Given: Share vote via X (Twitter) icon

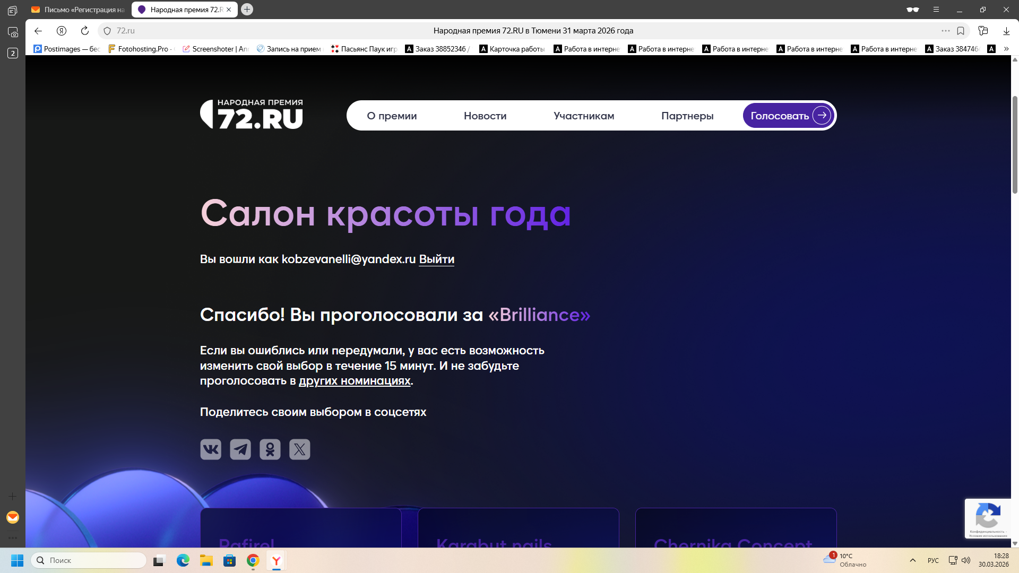Looking at the screenshot, I should [x=300, y=449].
